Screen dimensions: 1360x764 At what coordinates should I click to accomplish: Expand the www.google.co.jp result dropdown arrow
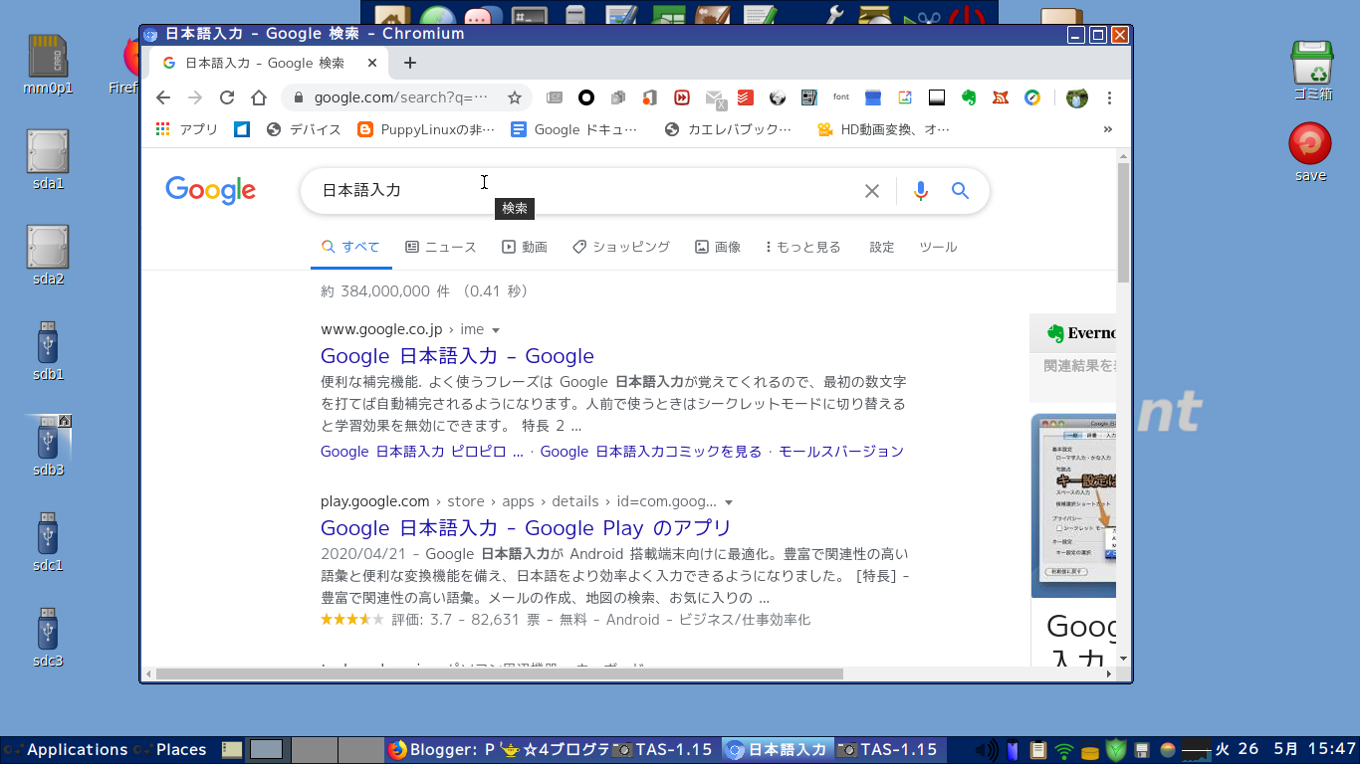[x=496, y=330]
